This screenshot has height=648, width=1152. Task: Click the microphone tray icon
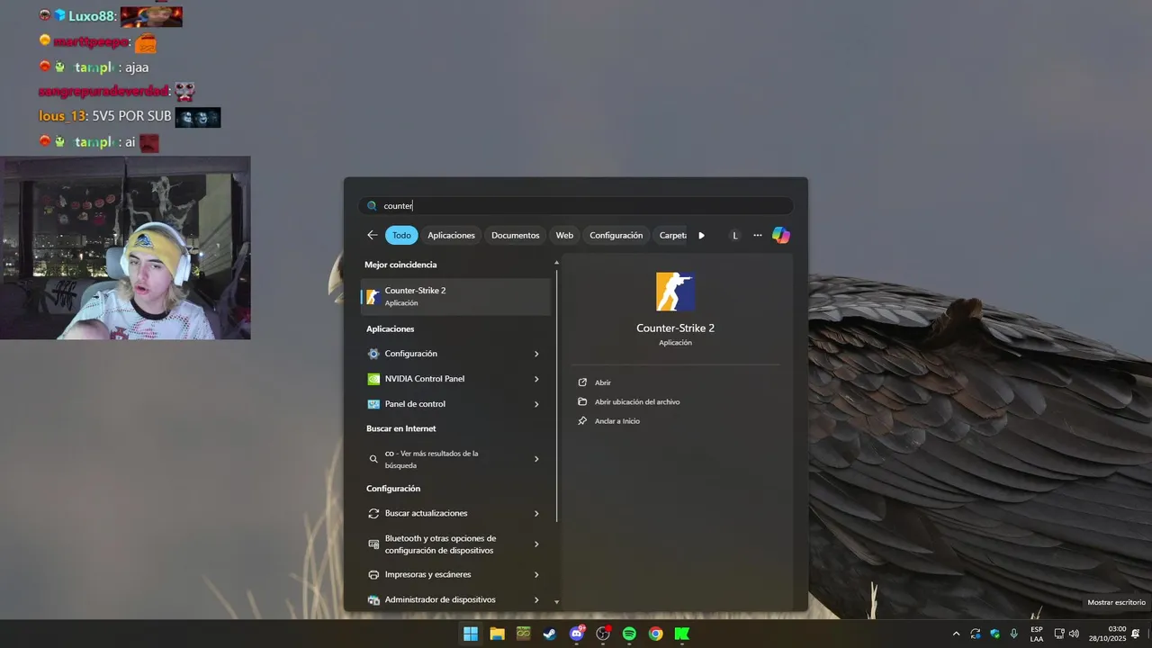click(1014, 634)
